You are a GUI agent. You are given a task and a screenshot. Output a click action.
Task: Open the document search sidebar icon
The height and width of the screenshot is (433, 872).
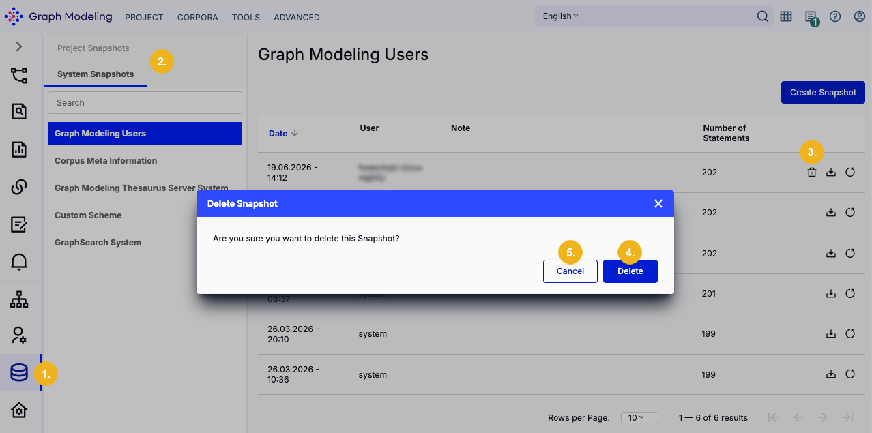[19, 112]
